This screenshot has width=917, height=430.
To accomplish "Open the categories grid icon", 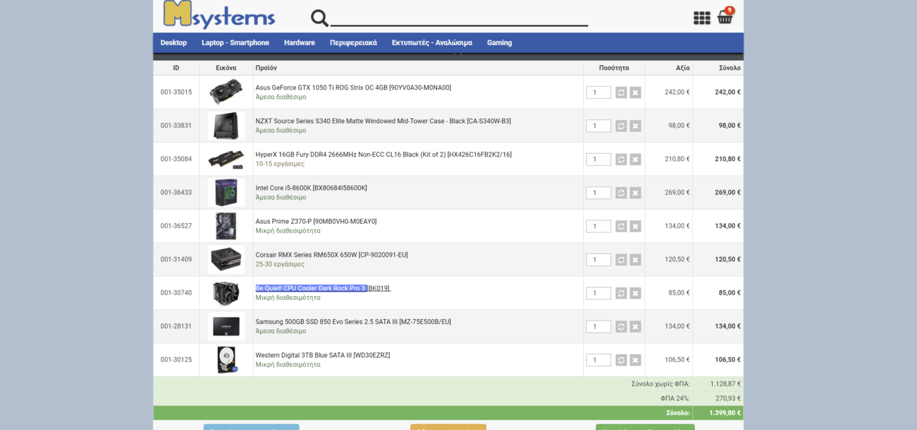I will click(x=702, y=18).
